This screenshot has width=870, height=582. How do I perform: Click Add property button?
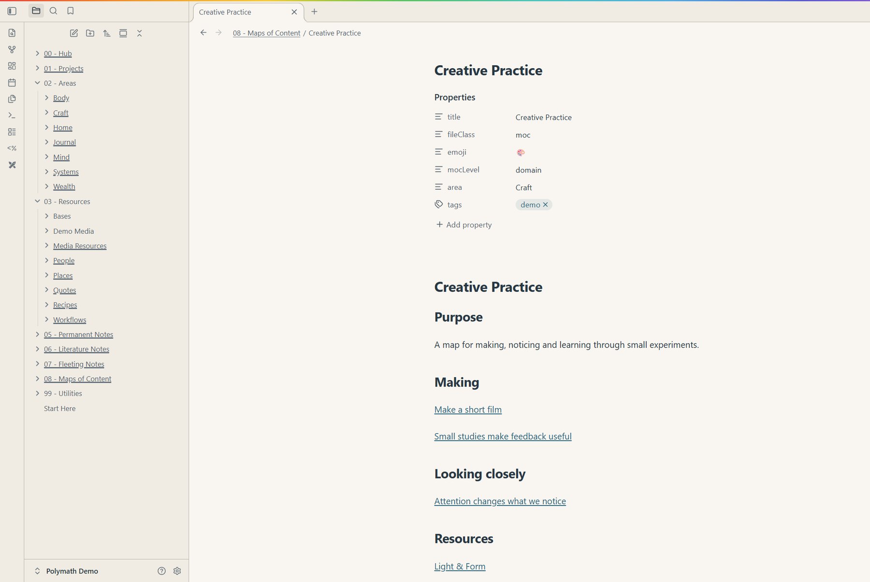(x=464, y=225)
